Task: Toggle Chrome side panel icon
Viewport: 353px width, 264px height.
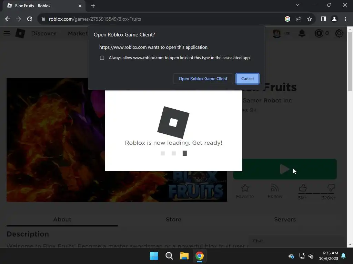Action: coord(323,19)
